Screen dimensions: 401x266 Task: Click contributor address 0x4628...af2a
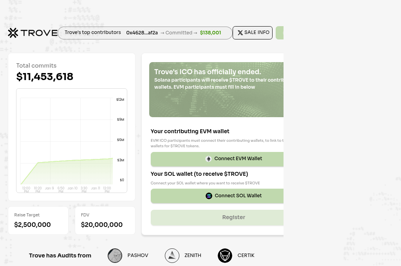142,33
